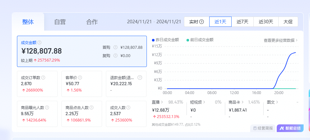Open help icon beside 成交人数
This screenshot has width=310, height=140.
pos(128,107)
